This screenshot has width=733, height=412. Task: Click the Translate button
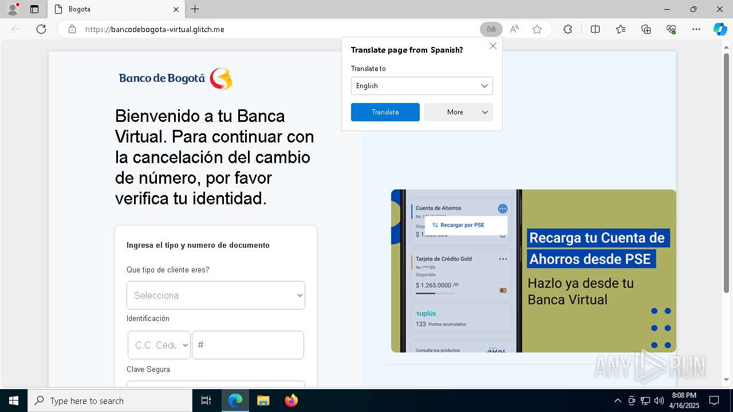(x=385, y=112)
